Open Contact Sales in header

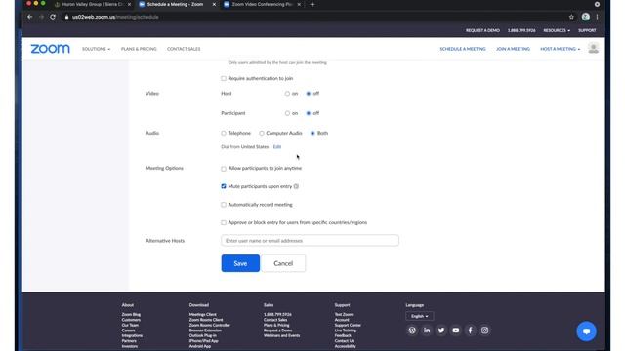[x=184, y=49]
